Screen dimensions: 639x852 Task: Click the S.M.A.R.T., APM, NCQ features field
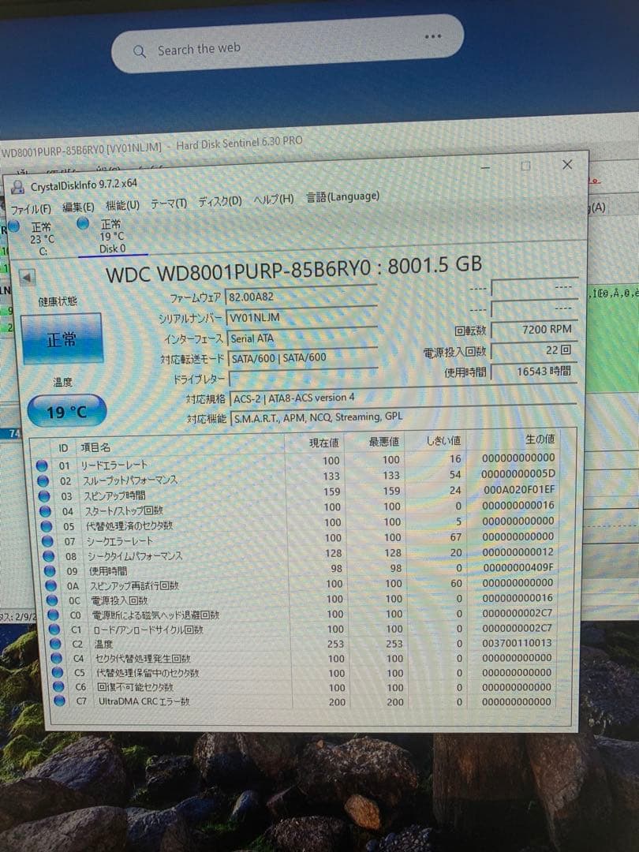coord(403,417)
